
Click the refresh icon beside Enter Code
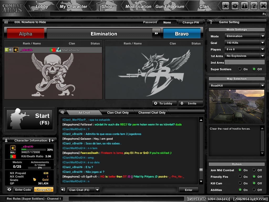coord(9,190)
